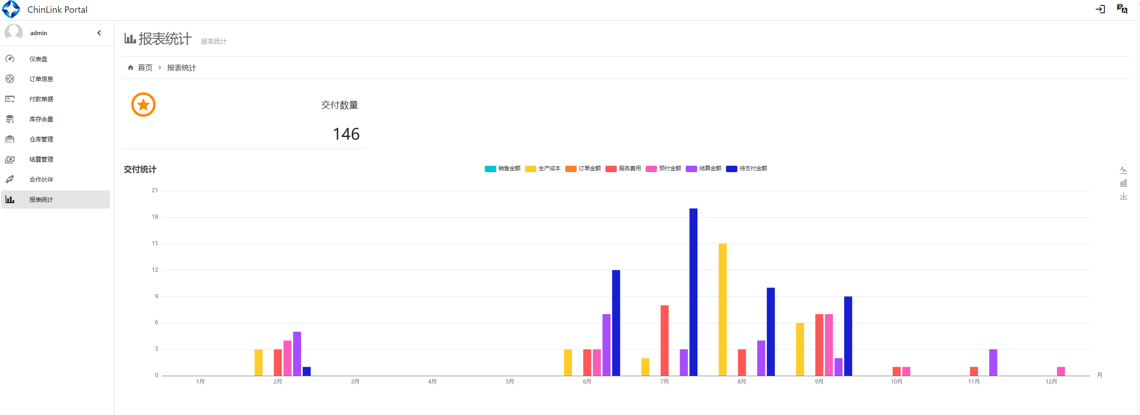Click 首页 breadcrumb link
The height and width of the screenshot is (415, 1140).
point(145,68)
